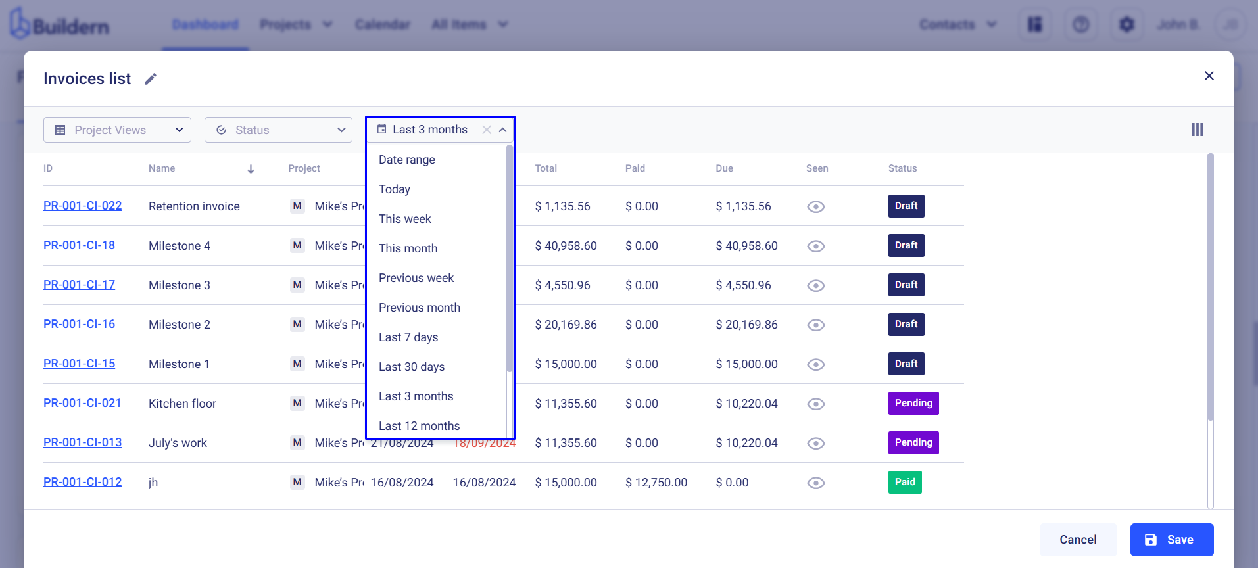Select Date range option

pos(407,160)
